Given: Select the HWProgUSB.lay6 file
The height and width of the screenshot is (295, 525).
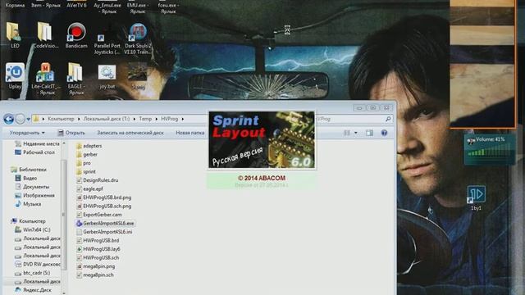Looking at the screenshot, I should pyautogui.click(x=98, y=249).
